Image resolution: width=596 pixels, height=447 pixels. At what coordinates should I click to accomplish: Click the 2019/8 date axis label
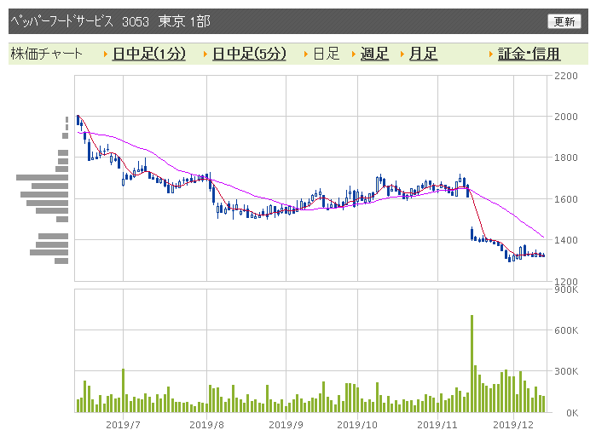[206, 425]
